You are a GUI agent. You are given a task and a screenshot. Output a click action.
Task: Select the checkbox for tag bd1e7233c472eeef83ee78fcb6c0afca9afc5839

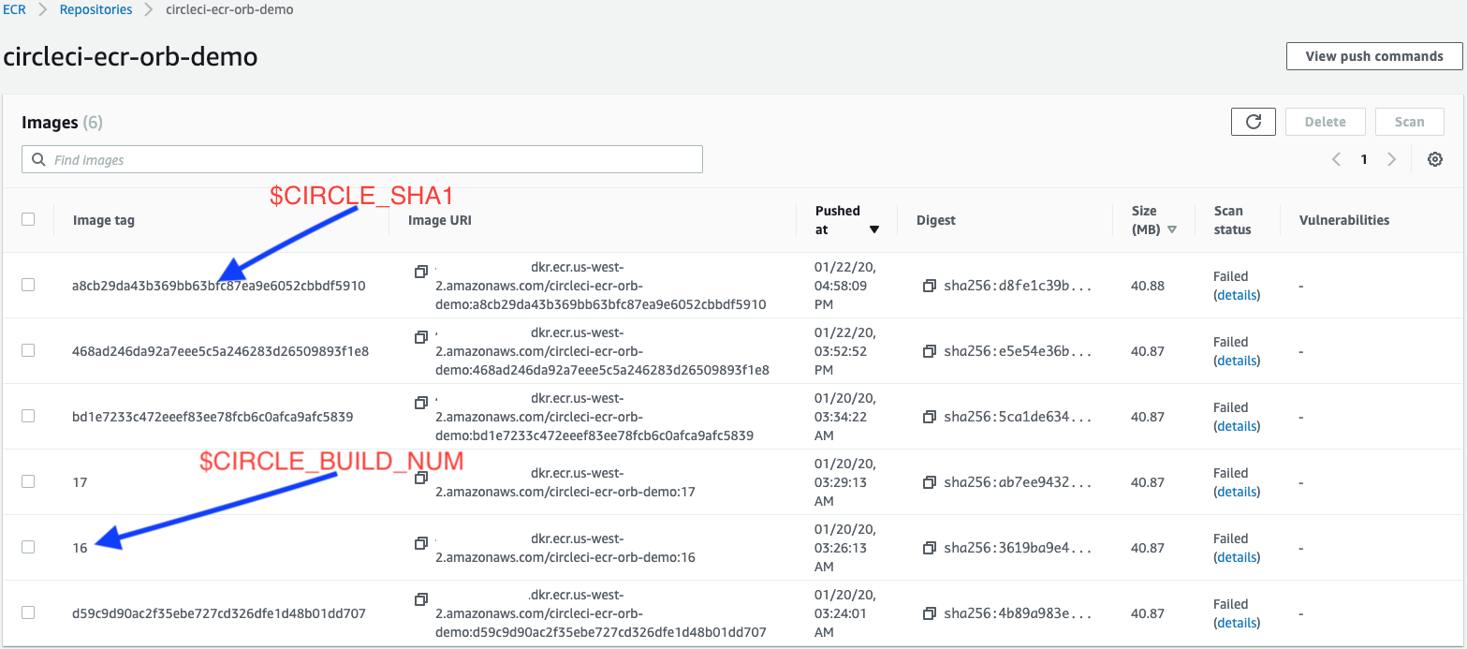click(28, 416)
